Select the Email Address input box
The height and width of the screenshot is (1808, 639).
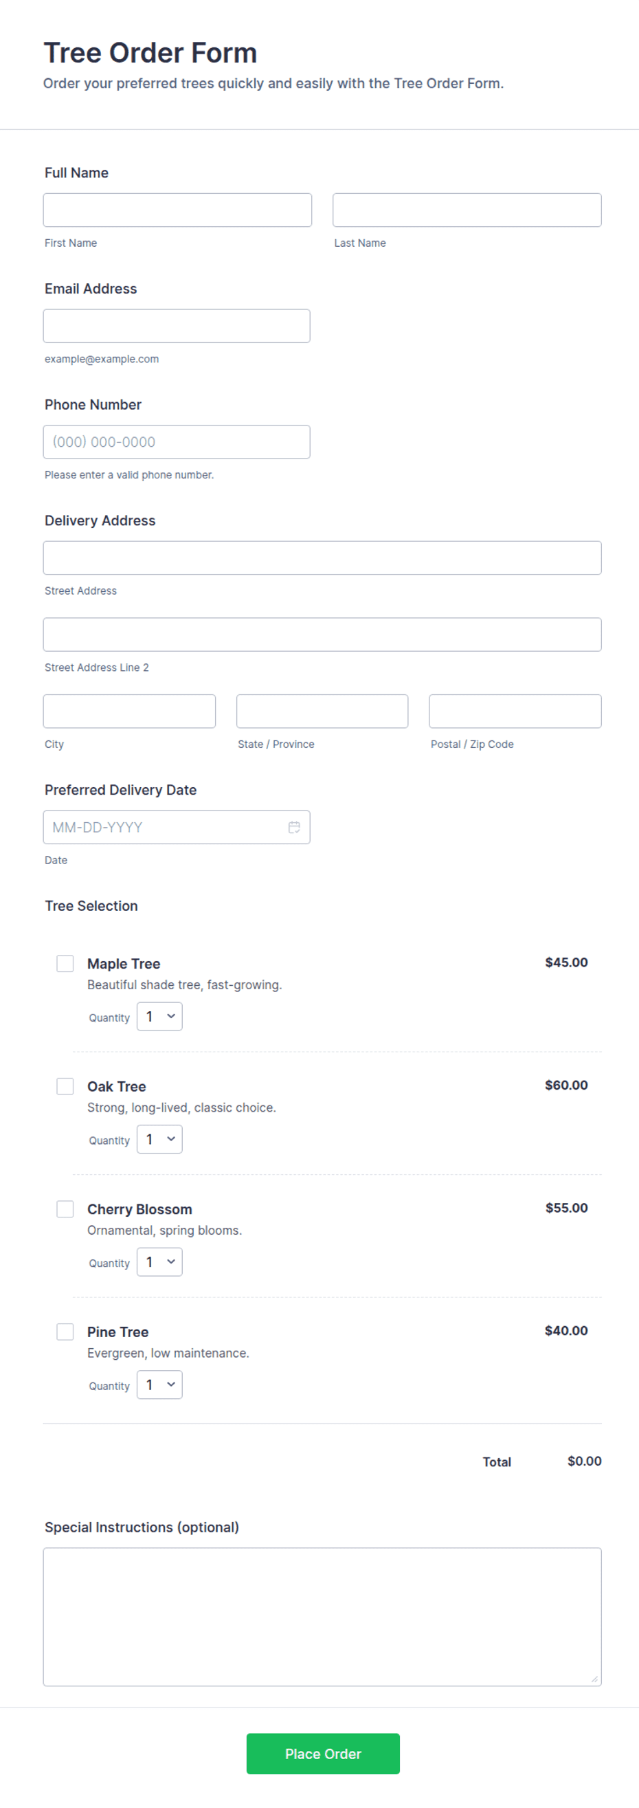(x=177, y=327)
